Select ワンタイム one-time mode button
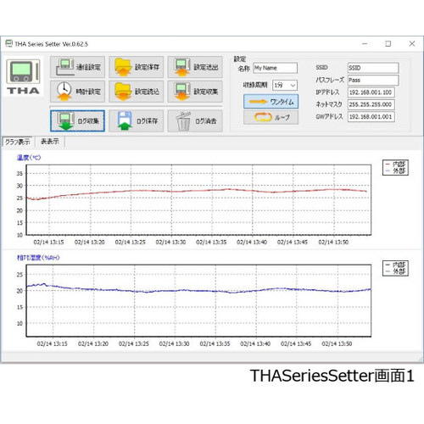The image size is (424, 424). click(x=271, y=102)
